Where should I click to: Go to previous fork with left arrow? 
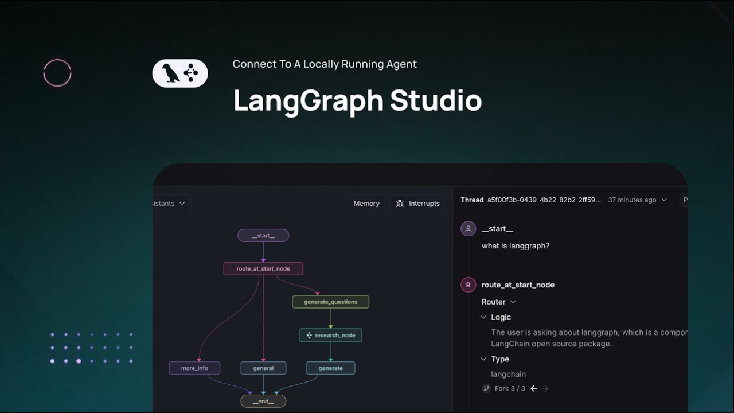534,388
